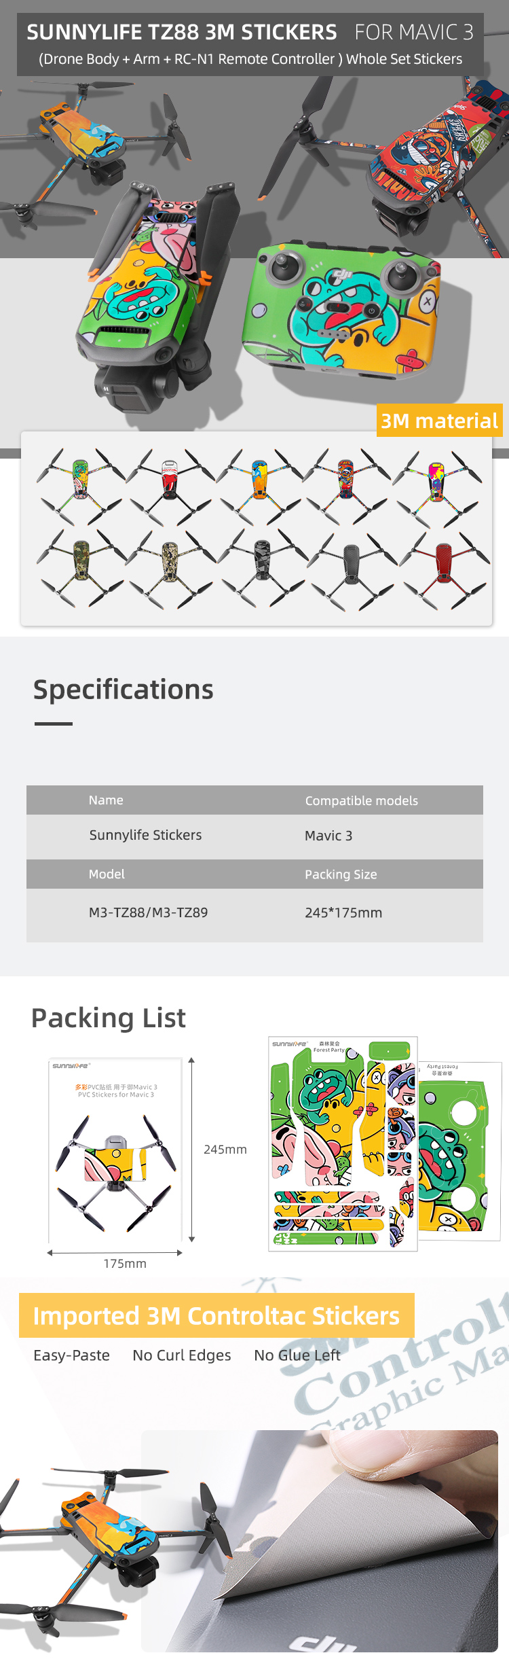Image resolution: width=509 pixels, height=1670 pixels.
Task: Click the No Curl Edges label
Action: [x=182, y=1355]
